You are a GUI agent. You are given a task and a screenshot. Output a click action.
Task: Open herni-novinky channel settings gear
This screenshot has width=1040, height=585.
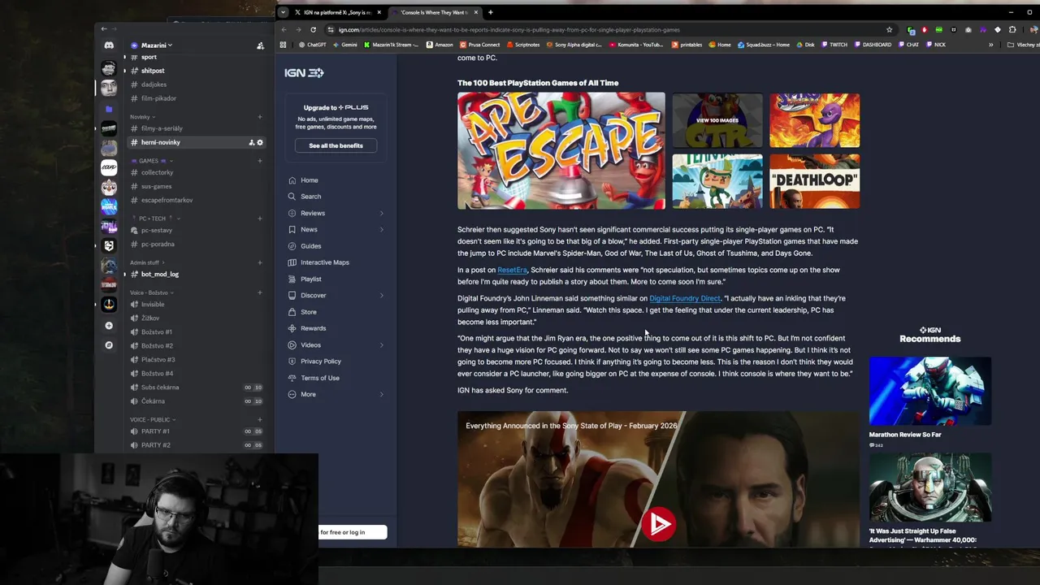(260, 142)
